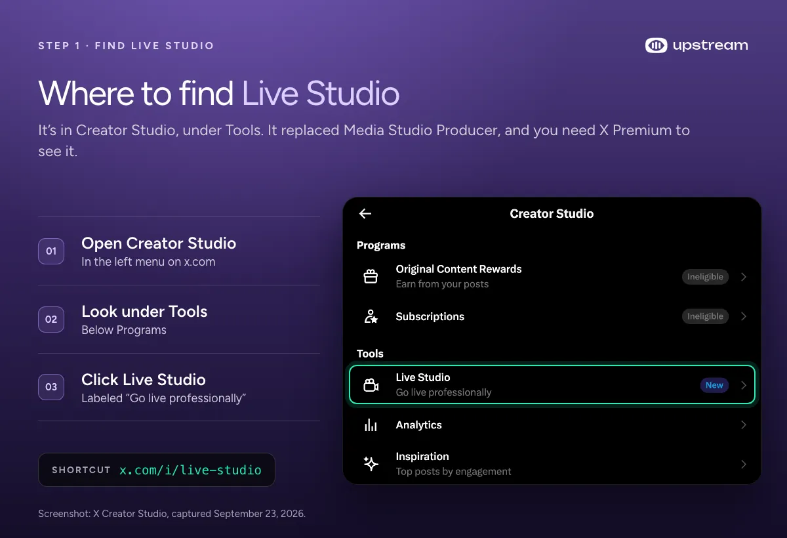Click the Ineligible badge beside Subscriptions

pyautogui.click(x=705, y=316)
